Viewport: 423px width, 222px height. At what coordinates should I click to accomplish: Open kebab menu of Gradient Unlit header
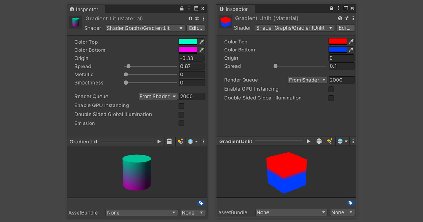click(x=353, y=18)
